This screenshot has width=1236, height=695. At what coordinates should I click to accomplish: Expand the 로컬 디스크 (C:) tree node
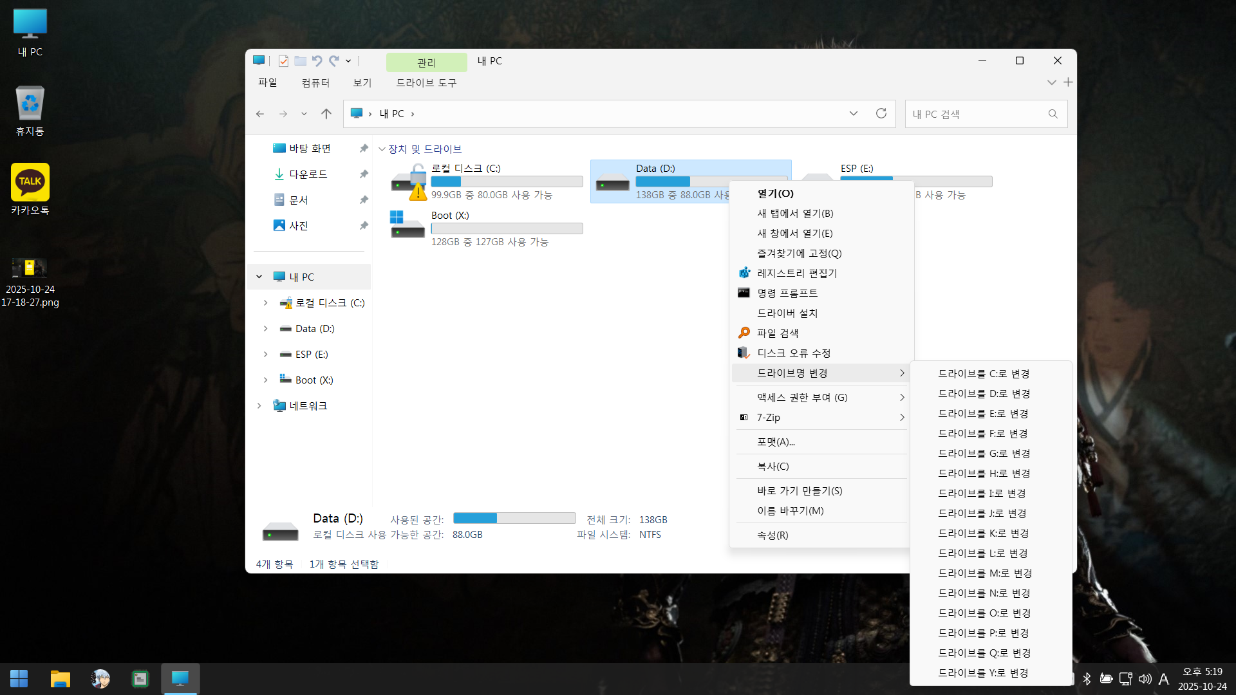[x=265, y=303]
